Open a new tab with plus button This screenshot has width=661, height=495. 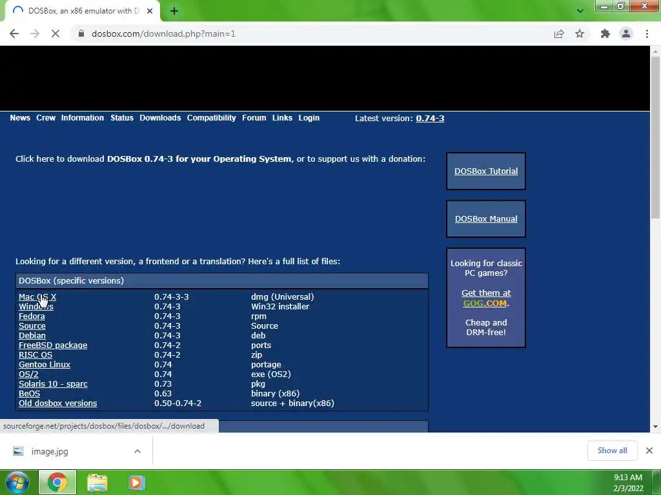174,11
